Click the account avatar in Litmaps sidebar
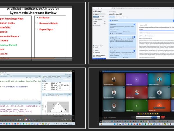Image resolution: width=174 pixels, height=131 pixels. pyautogui.click(x=94, y=56)
